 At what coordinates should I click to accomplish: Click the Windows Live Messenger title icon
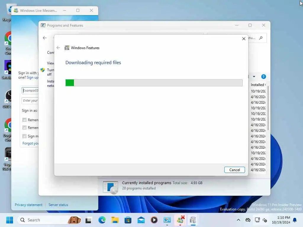16,10
